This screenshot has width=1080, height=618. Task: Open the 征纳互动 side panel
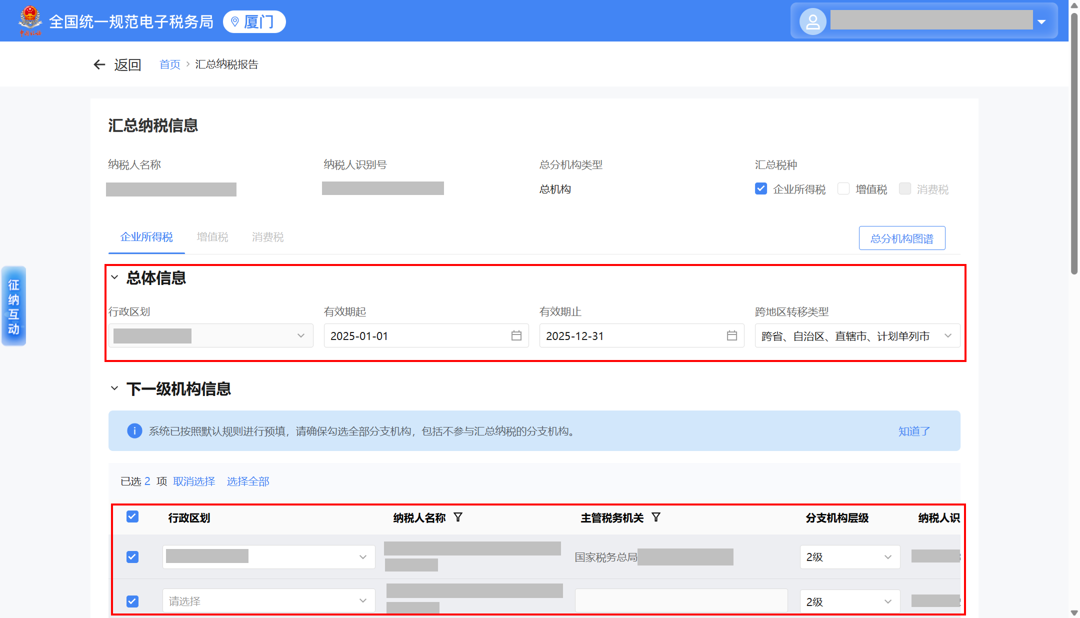click(13, 306)
